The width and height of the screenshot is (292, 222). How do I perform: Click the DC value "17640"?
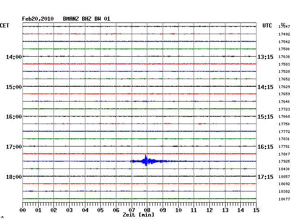click(284, 102)
